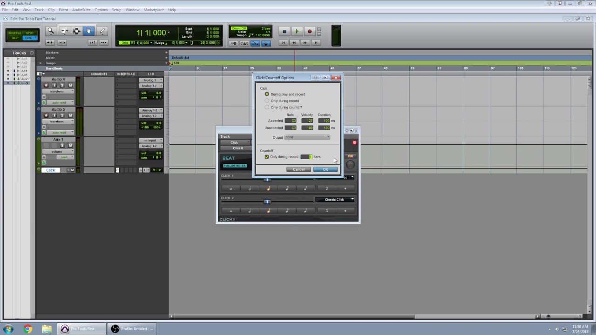Open the File menu

point(5,10)
